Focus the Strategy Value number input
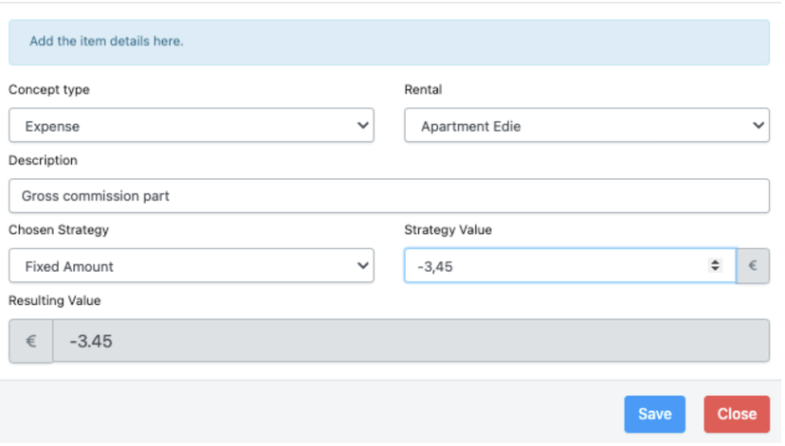 tap(559, 266)
